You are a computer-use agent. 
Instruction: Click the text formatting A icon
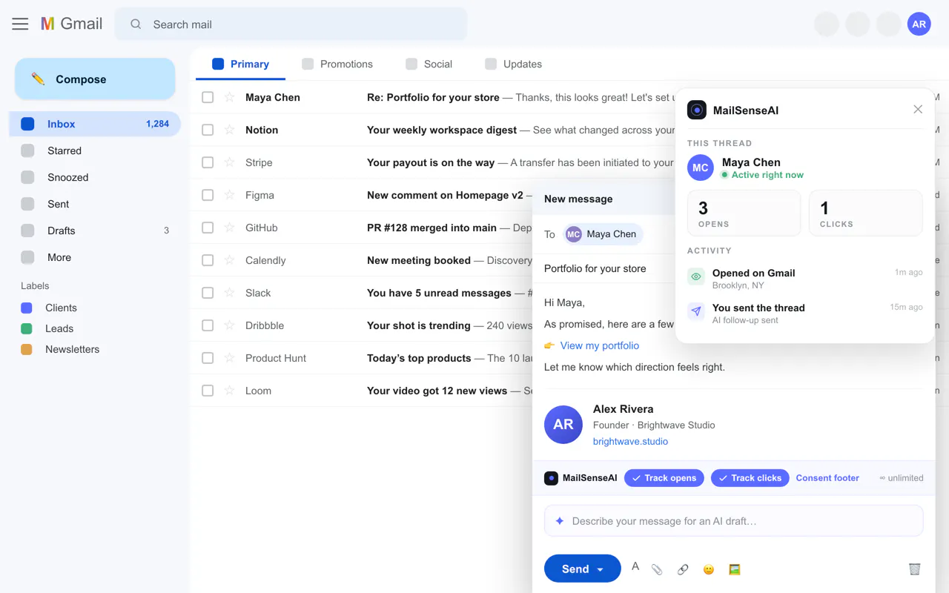point(635,567)
